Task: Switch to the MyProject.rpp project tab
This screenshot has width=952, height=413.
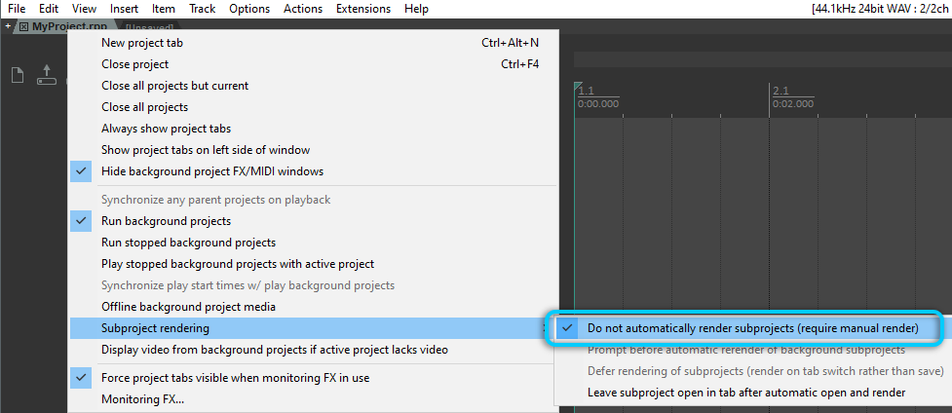Action: [68, 26]
